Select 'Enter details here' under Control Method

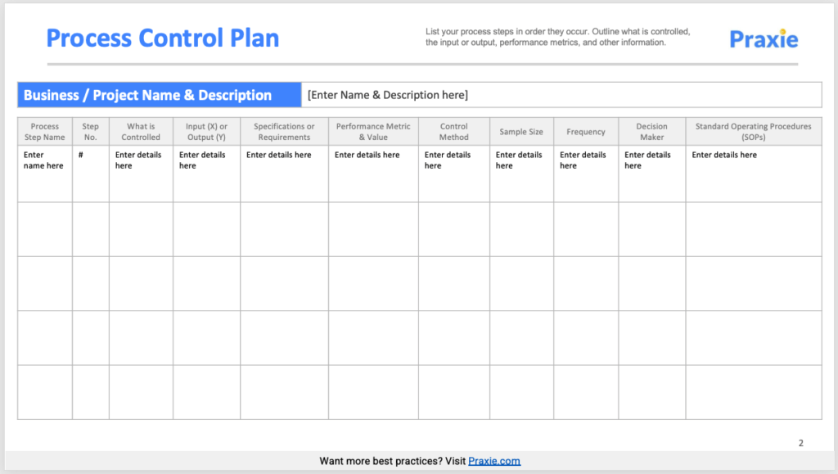tap(453, 174)
